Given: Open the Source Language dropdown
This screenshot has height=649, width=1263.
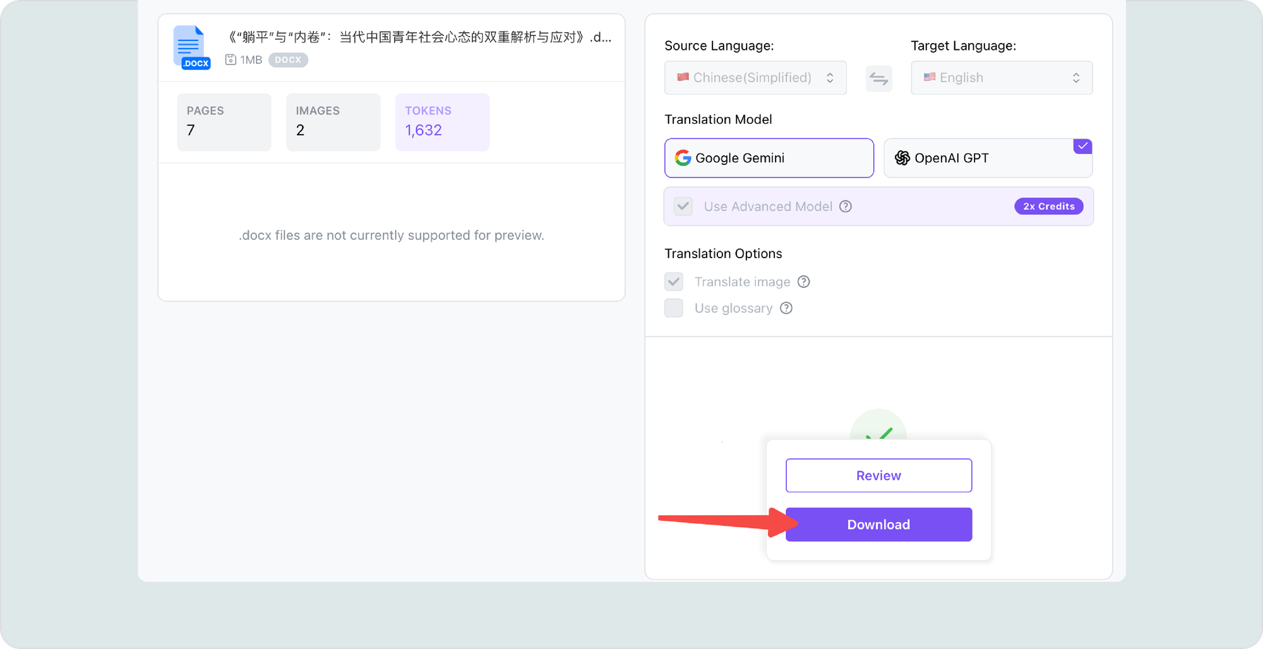Looking at the screenshot, I should click(755, 78).
